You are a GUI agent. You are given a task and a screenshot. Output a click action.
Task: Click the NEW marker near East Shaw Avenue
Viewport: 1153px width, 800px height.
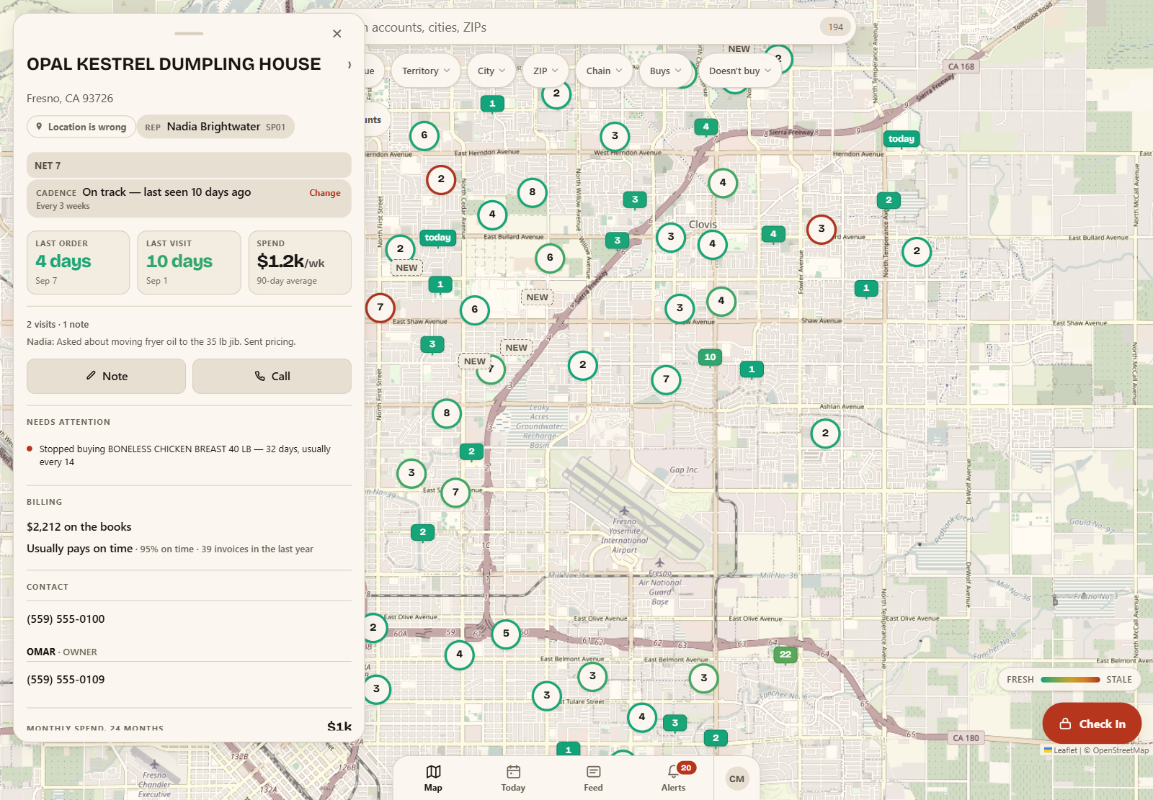[537, 297]
